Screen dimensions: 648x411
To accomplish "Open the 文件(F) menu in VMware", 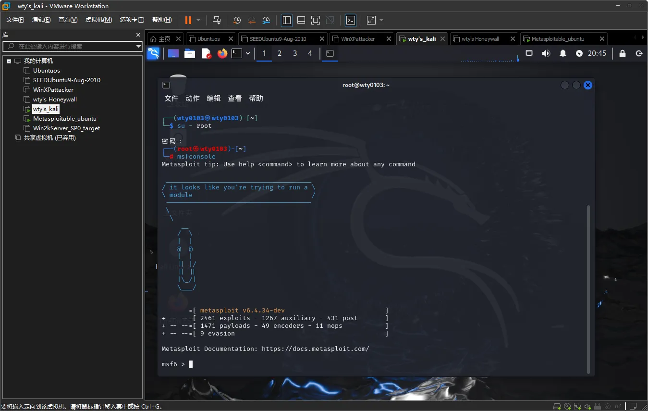I will (15, 20).
